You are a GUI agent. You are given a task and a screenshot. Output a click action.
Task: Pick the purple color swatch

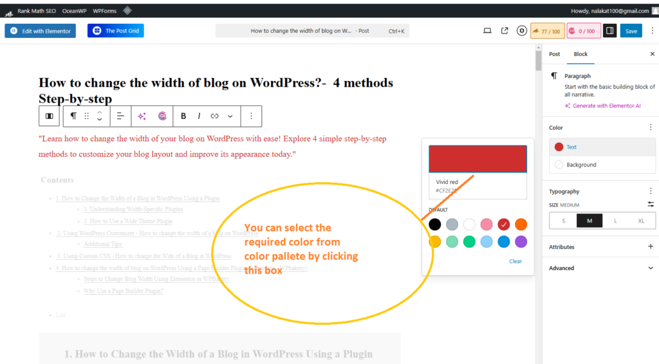(x=521, y=242)
